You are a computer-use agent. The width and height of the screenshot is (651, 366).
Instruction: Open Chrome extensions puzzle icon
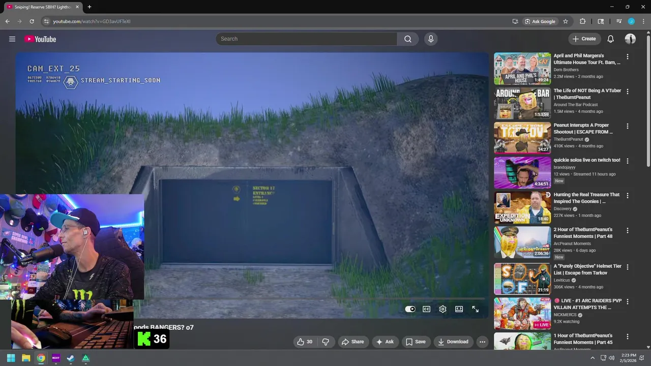(x=582, y=21)
